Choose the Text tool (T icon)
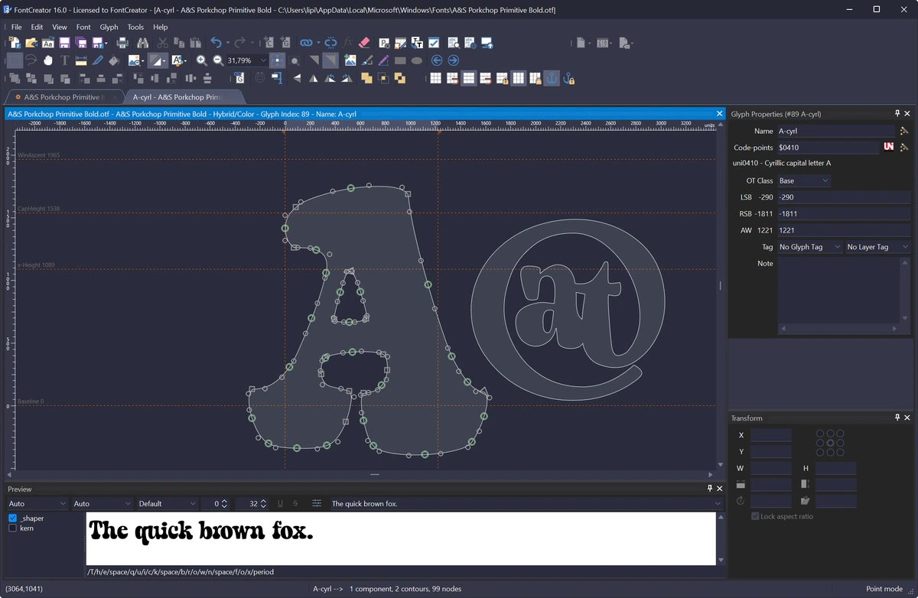 coord(65,60)
